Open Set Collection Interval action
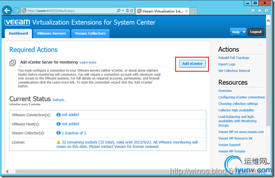 pyautogui.click(x=234, y=71)
